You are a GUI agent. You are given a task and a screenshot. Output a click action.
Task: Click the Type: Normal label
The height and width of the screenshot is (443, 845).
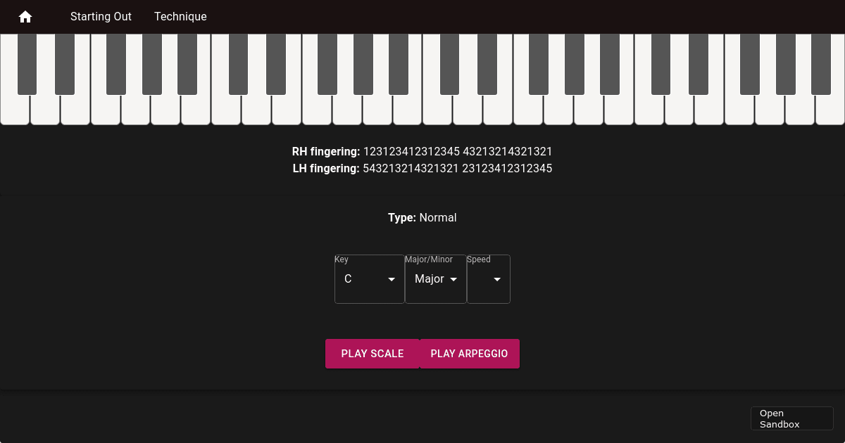click(423, 218)
